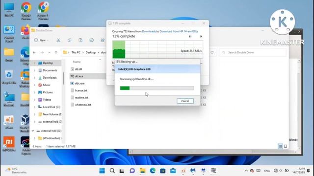
Task: Open the Mail app from the taskbar
Action: pos(173,171)
